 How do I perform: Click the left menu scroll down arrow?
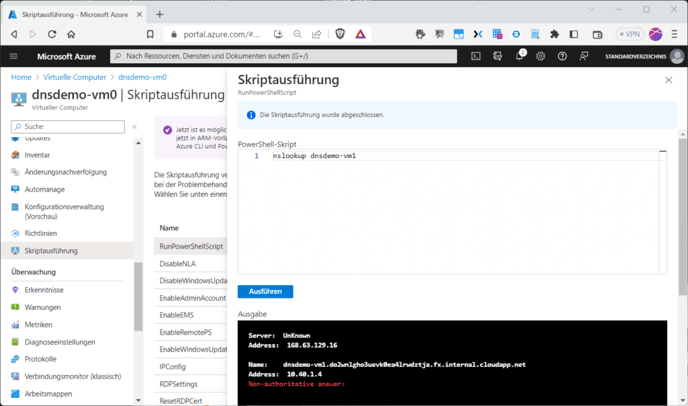click(138, 401)
